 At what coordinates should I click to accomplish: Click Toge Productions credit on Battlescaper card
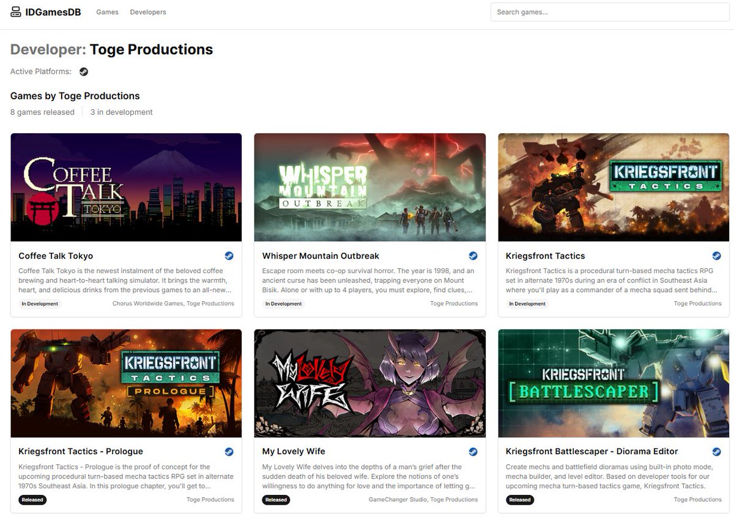click(698, 500)
